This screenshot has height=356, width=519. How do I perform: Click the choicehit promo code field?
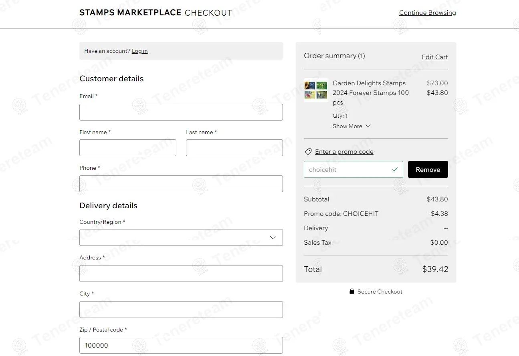click(x=353, y=169)
